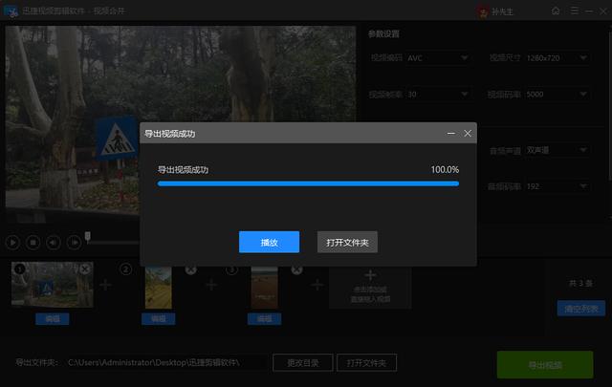
Task: Click the 100.0% progress value
Action: [445, 170]
